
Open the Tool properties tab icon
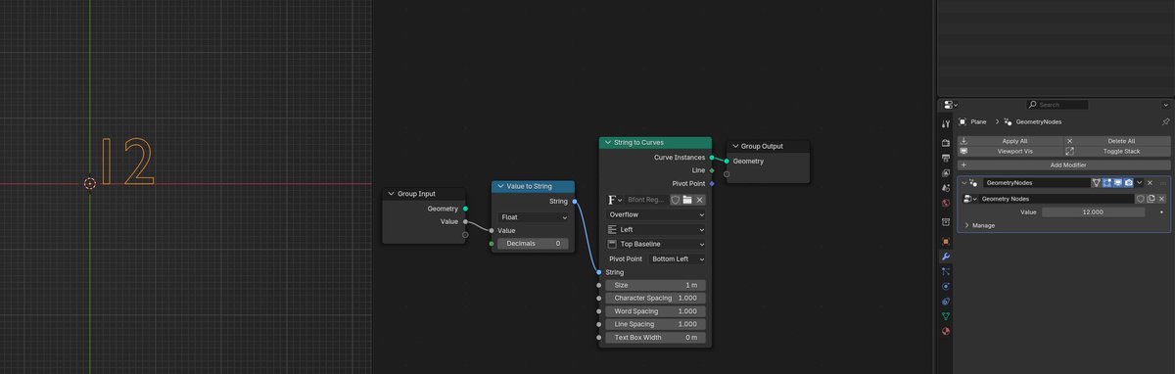[x=946, y=123]
